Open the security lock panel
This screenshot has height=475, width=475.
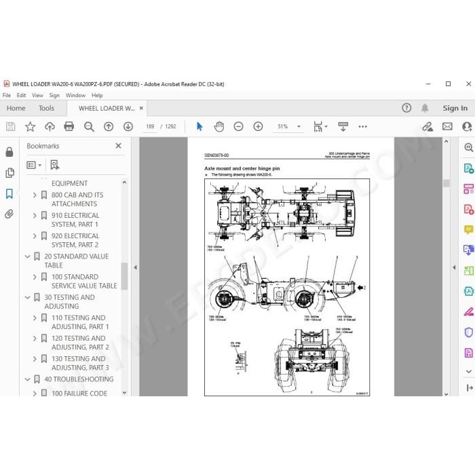pos(9,152)
